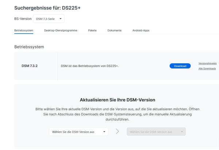Show the Android-Apps tab
The height and width of the screenshot is (150, 219).
pyautogui.click(x=140, y=30)
